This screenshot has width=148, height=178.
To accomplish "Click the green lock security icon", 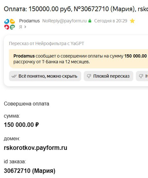I will click(90, 21).
